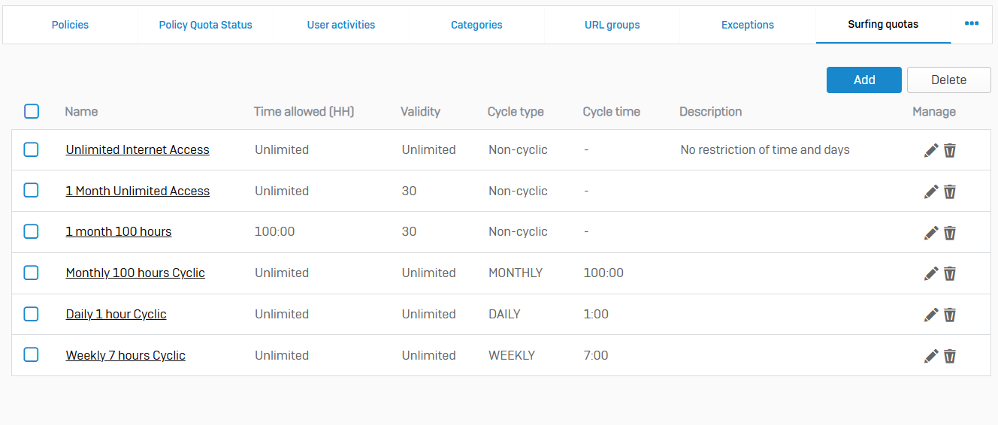
Task: Delete the Unlimited Internet Access quota via trash icon
Action: click(x=950, y=150)
